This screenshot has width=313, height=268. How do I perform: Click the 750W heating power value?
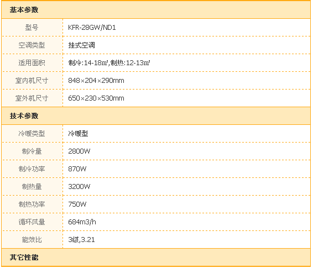[x=77, y=204]
